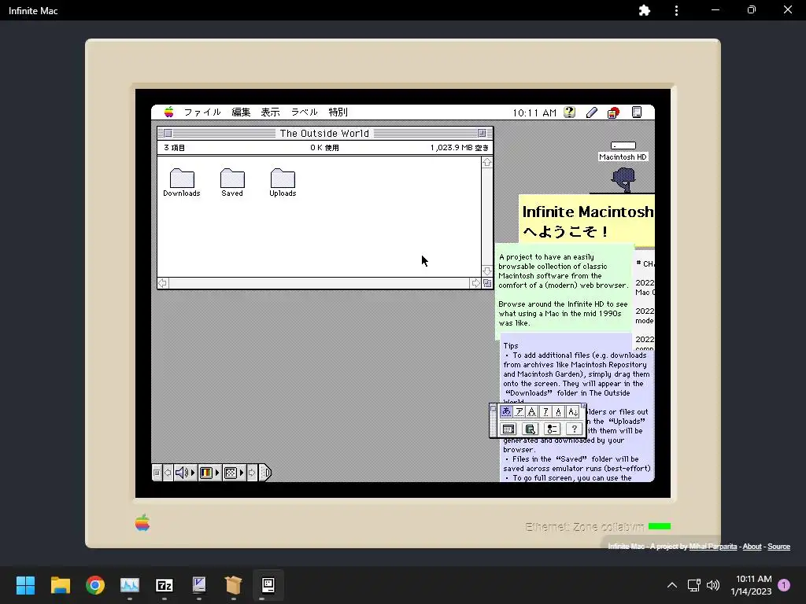
Task: Select hiragana あ input mode
Action: click(506, 411)
